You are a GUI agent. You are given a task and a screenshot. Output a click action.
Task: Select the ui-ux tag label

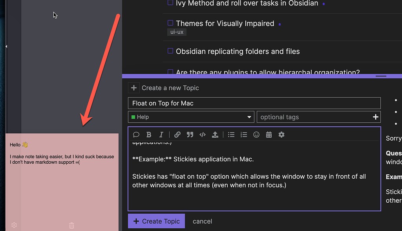177,32
